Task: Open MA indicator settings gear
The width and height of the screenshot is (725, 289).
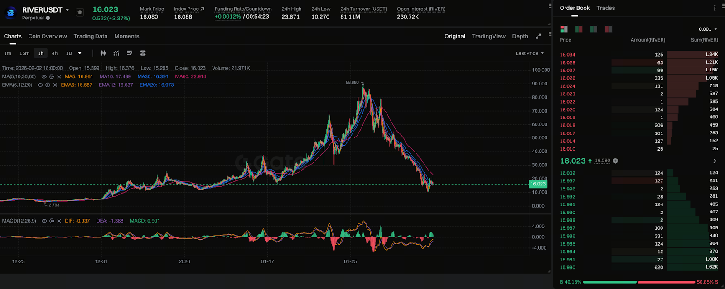Action: tap(52, 77)
